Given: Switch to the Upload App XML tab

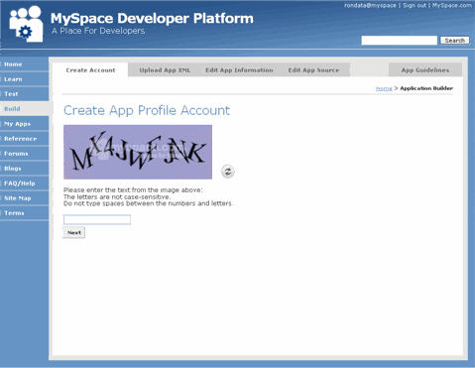Looking at the screenshot, I should 165,70.
